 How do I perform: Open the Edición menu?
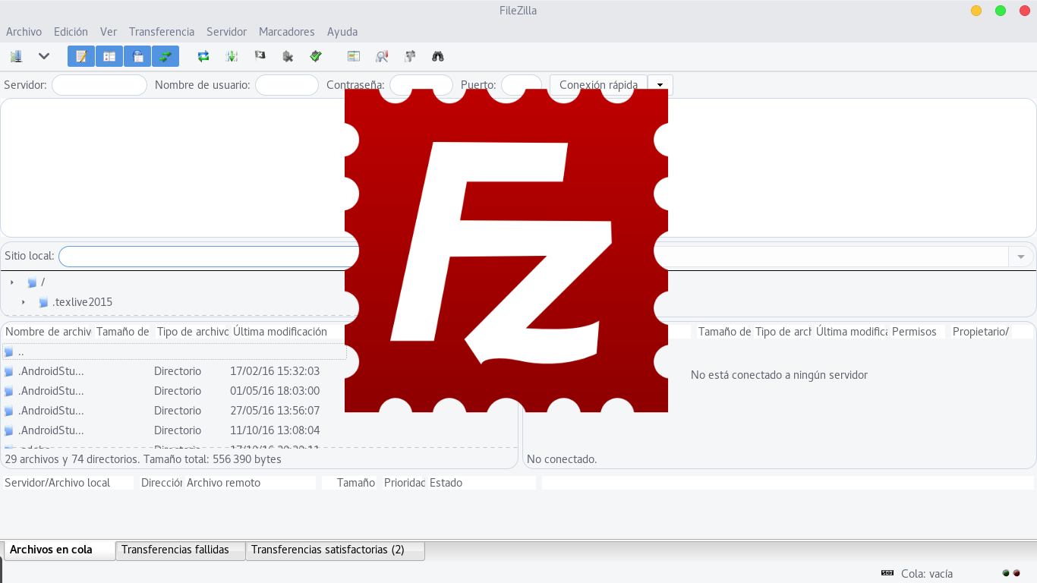click(71, 32)
